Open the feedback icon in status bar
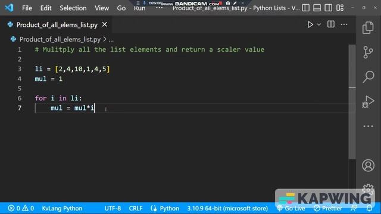This screenshot has height=214, width=381. [x=354, y=208]
